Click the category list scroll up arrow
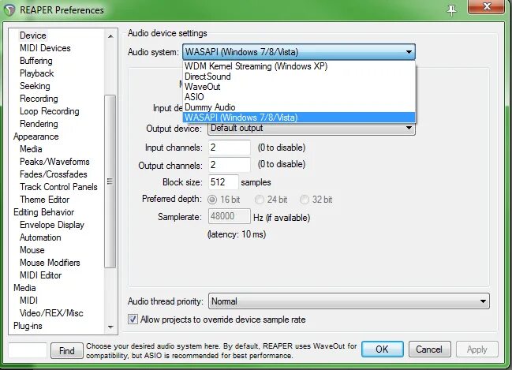512x370 pixels. pyautogui.click(x=110, y=36)
